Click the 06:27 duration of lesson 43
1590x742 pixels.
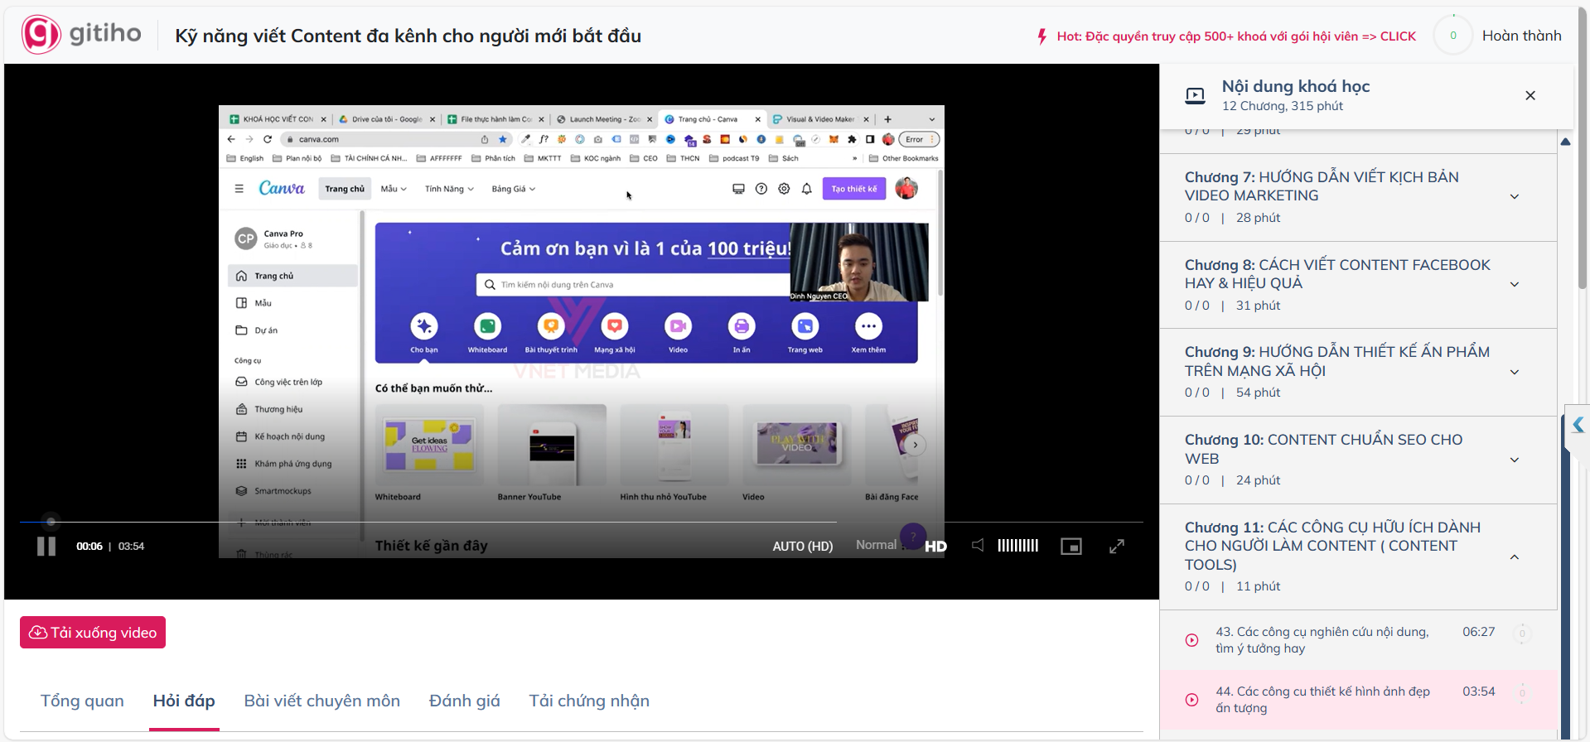coord(1479,632)
